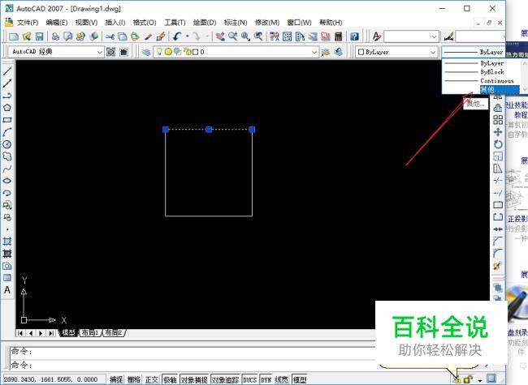Jump to first layout tab arrow
Screen dimensions: 528x385
(x=20, y=333)
